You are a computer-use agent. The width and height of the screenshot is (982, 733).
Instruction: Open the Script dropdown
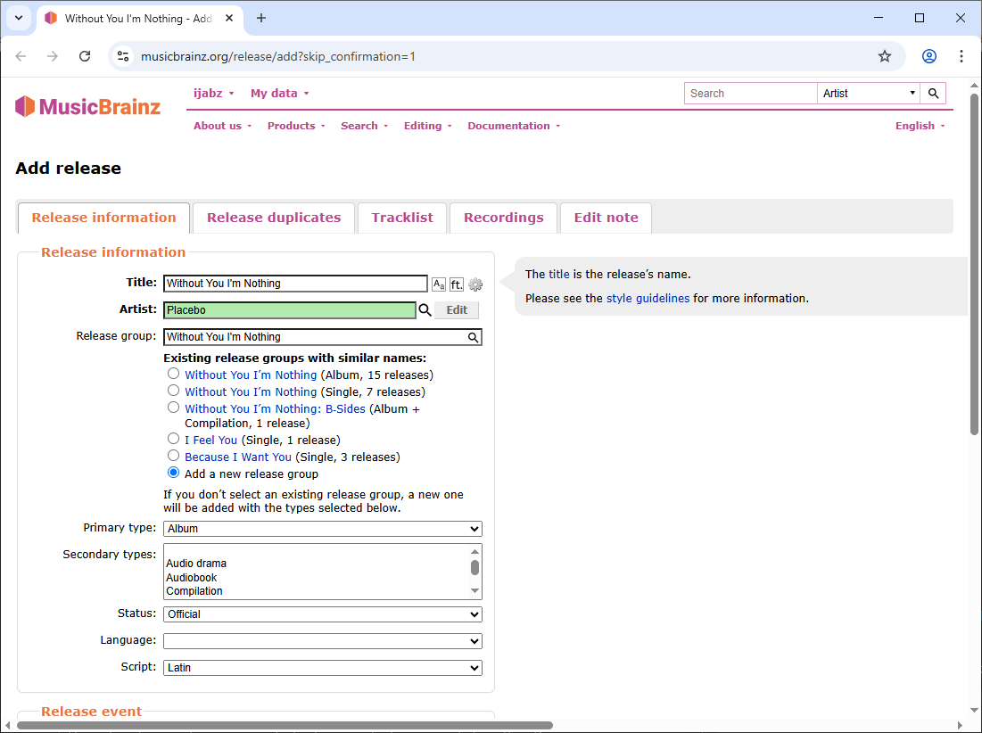pyautogui.click(x=323, y=668)
